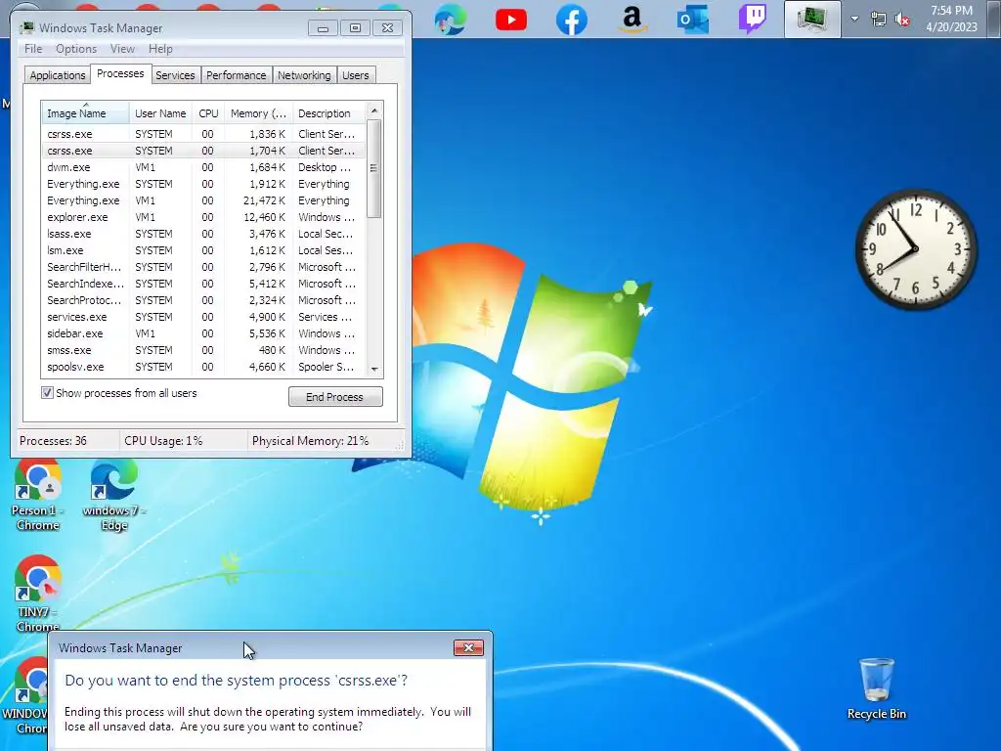Select Everything.exe with 1,912 K memory
This screenshot has width=1001, height=751.
point(203,184)
